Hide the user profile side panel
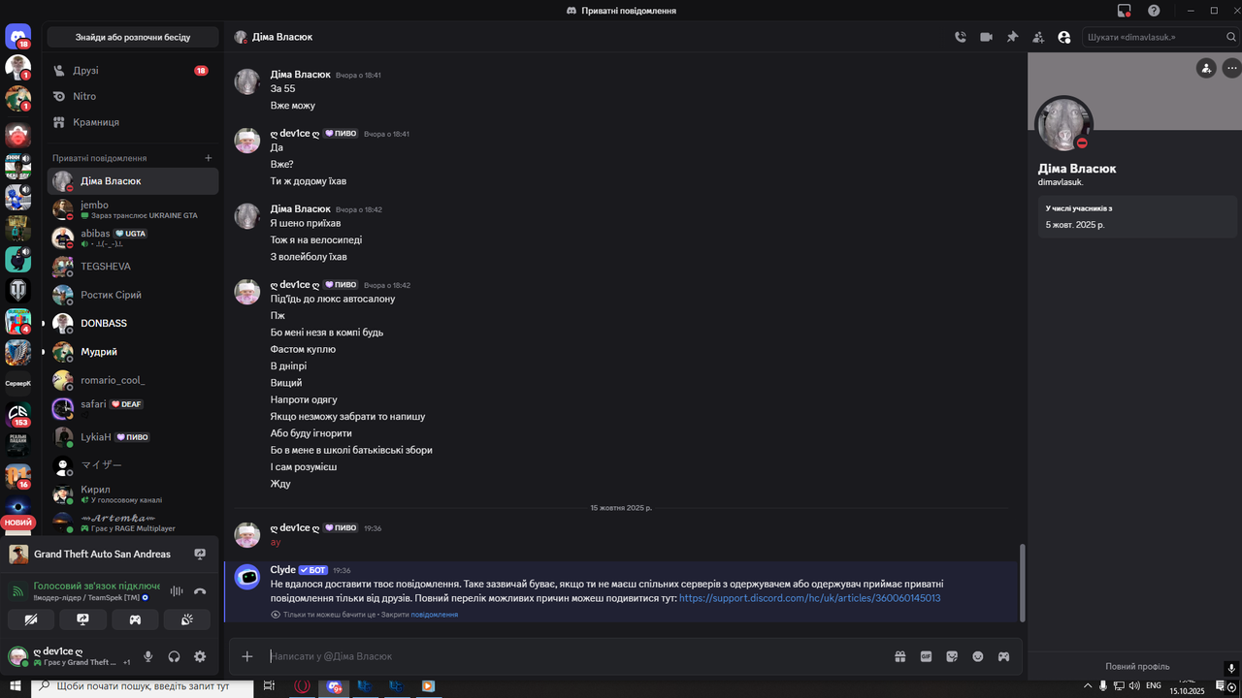This screenshot has width=1242, height=698. tap(1064, 37)
